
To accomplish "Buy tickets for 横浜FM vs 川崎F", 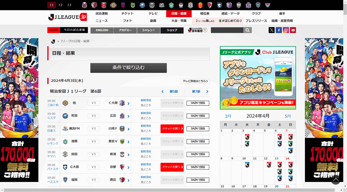I will point(172,129).
